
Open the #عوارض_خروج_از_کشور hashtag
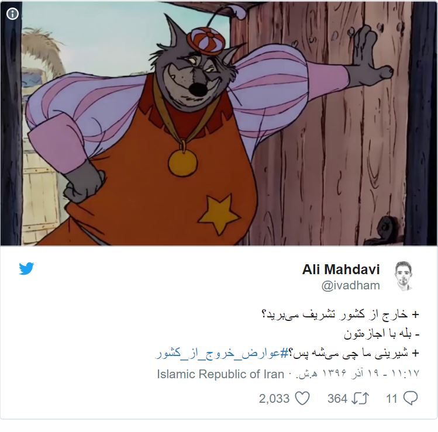pyautogui.click(x=222, y=353)
